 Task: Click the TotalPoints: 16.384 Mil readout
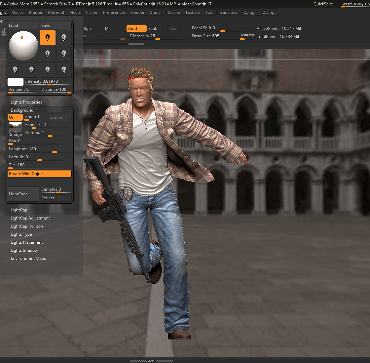(x=278, y=37)
